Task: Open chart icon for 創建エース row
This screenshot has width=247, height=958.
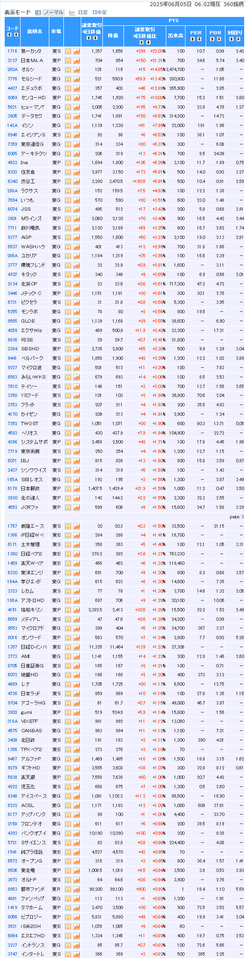Action: (x=77, y=526)
